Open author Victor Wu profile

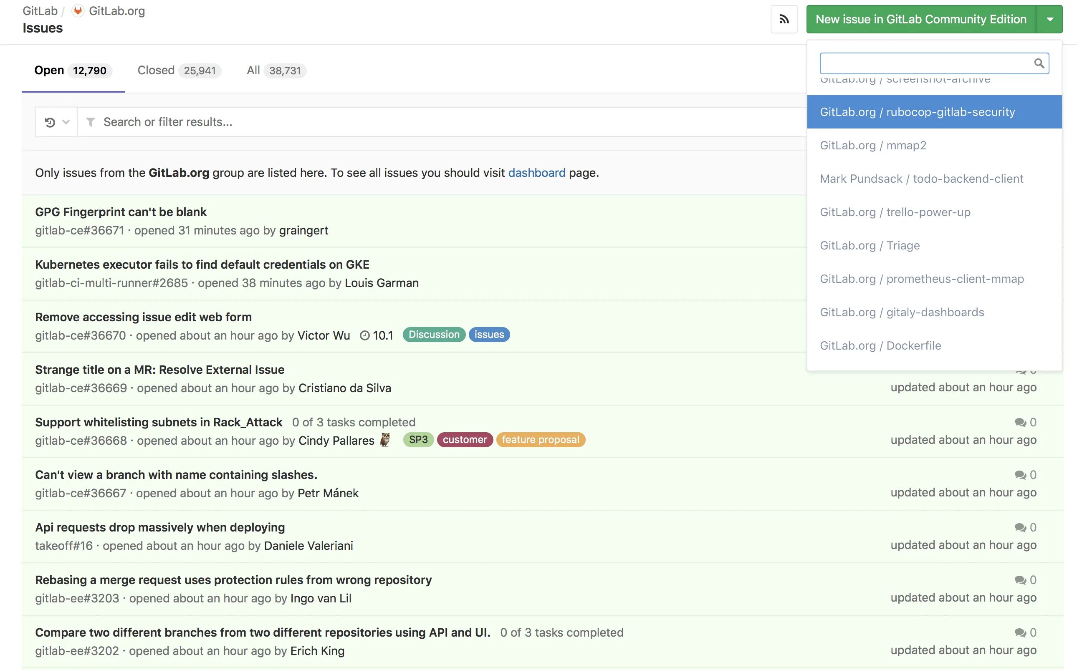click(x=324, y=336)
